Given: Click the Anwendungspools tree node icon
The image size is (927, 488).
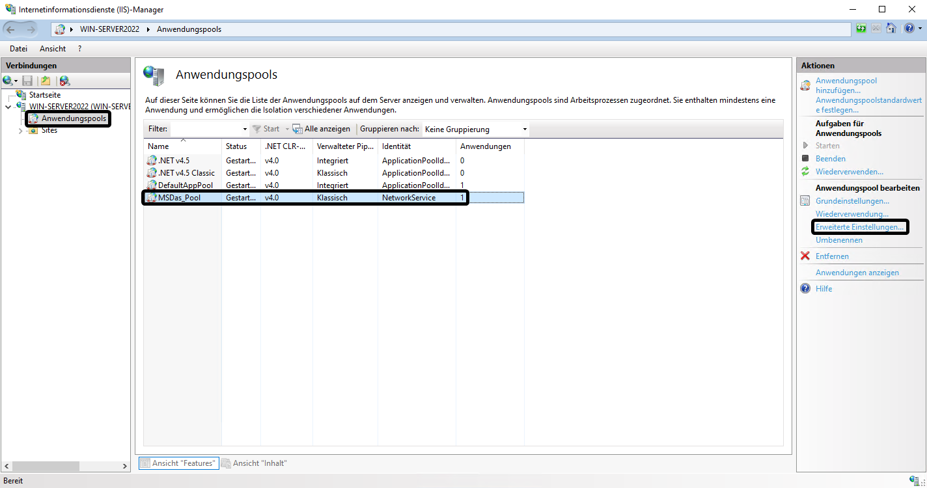Looking at the screenshot, I should pyautogui.click(x=33, y=118).
